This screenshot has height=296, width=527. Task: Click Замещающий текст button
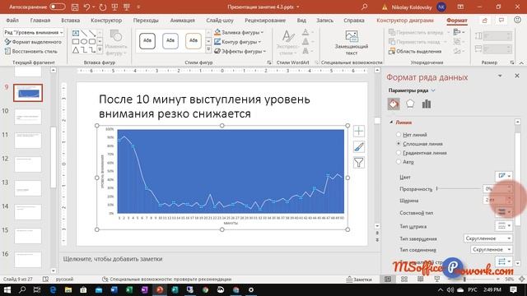point(352,43)
